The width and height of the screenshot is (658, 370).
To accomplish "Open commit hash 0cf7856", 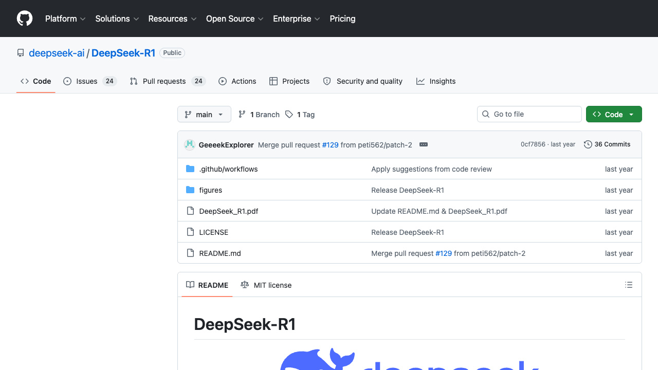I will point(533,144).
